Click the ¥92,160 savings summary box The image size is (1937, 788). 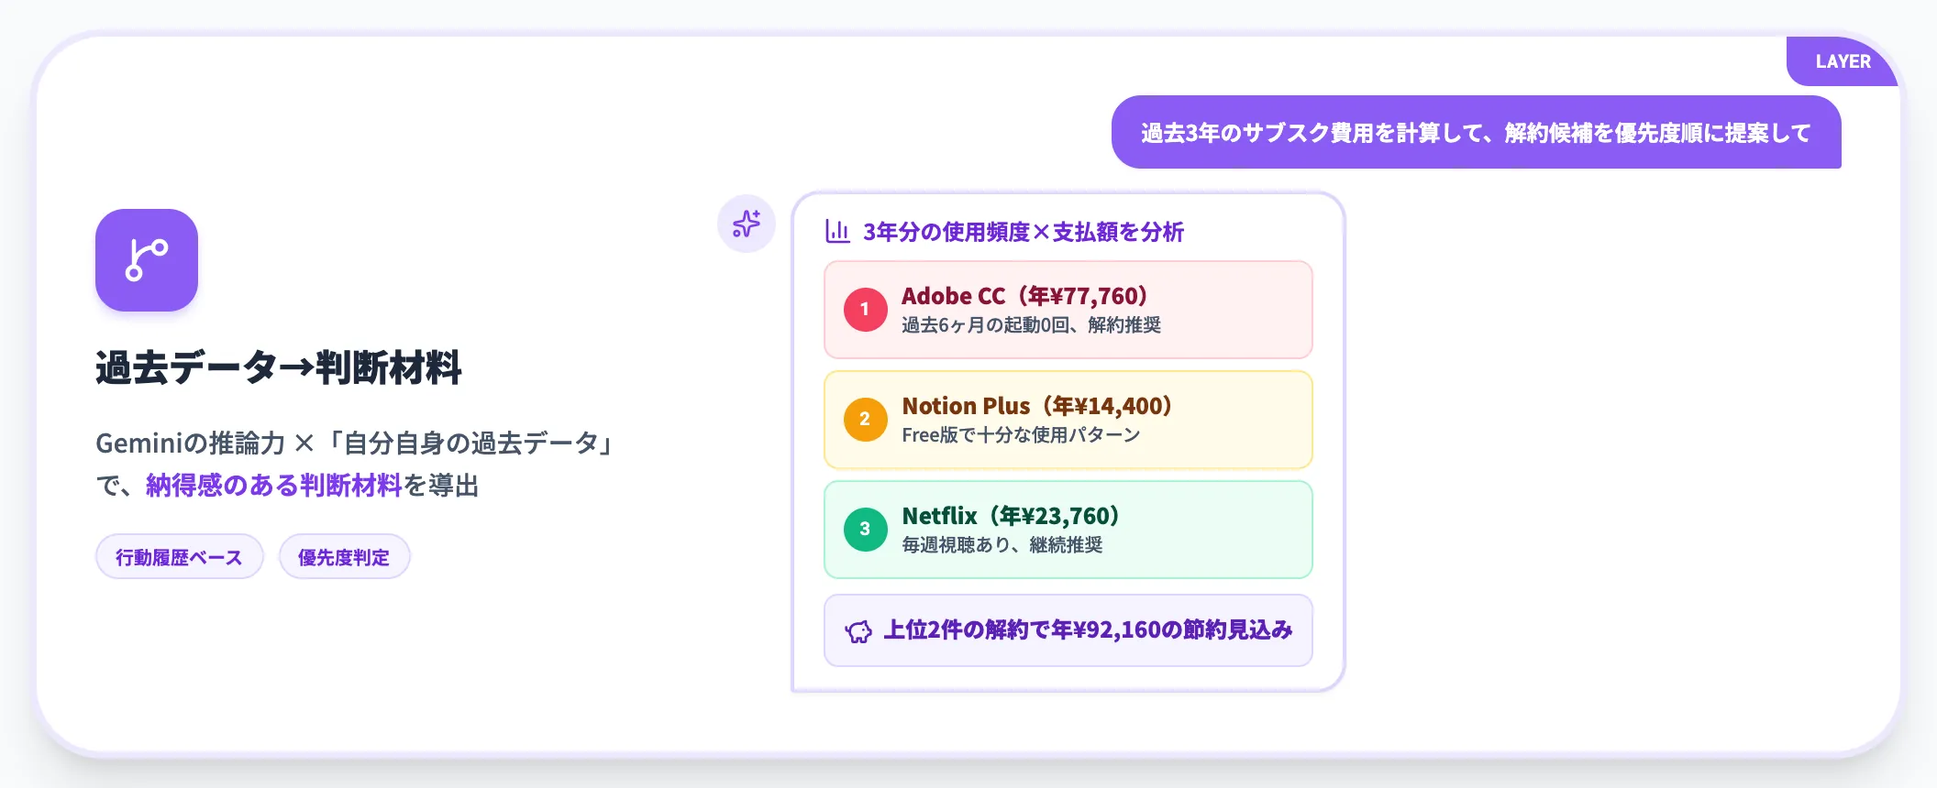pyautogui.click(x=1068, y=630)
